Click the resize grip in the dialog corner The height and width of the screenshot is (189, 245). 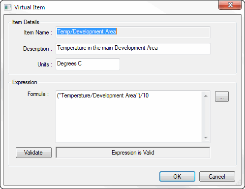[x=239, y=182]
